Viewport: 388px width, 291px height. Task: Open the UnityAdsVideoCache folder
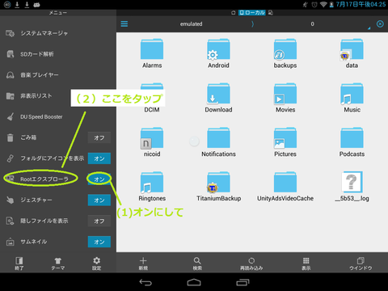coord(285,187)
